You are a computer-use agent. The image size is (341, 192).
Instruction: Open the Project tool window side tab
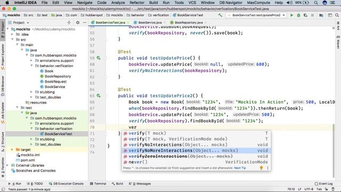pos(3,29)
